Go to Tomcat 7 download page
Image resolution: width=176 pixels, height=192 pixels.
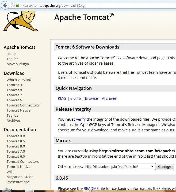pos(14,95)
